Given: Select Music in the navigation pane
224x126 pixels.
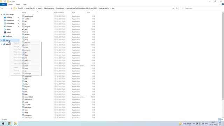Looking at the screenshot, I should (x=8, y=29).
